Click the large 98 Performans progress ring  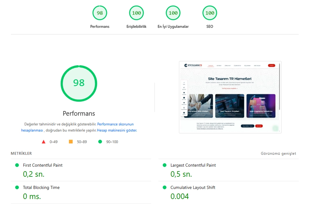click(x=79, y=83)
